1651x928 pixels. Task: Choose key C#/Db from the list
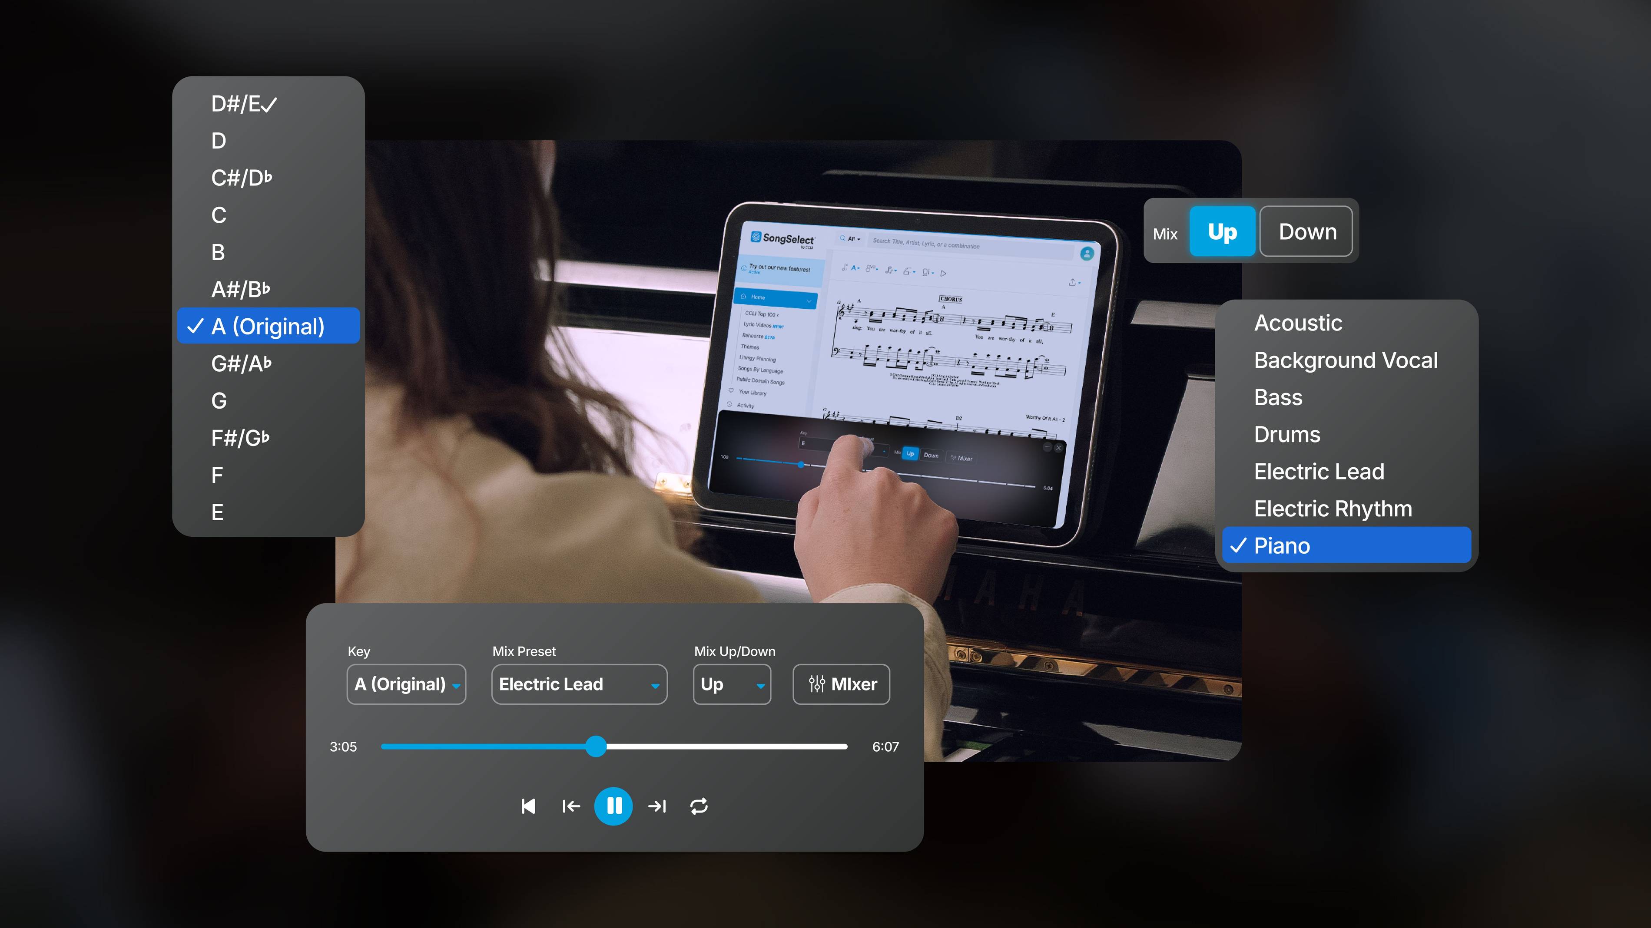(x=242, y=178)
